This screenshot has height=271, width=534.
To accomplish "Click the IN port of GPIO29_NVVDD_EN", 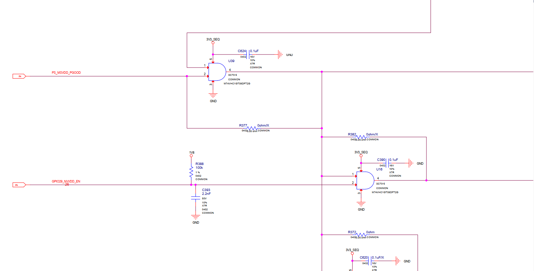I will click(19, 185).
